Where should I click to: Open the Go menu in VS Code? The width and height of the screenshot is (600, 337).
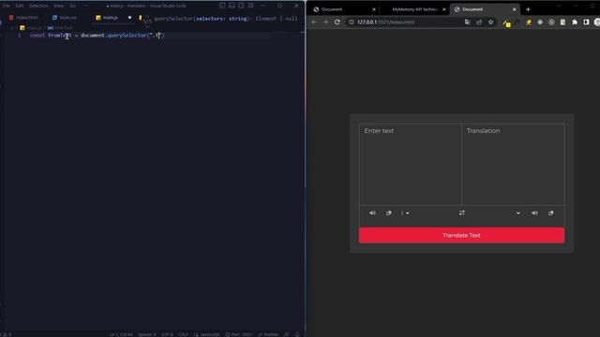click(x=73, y=6)
